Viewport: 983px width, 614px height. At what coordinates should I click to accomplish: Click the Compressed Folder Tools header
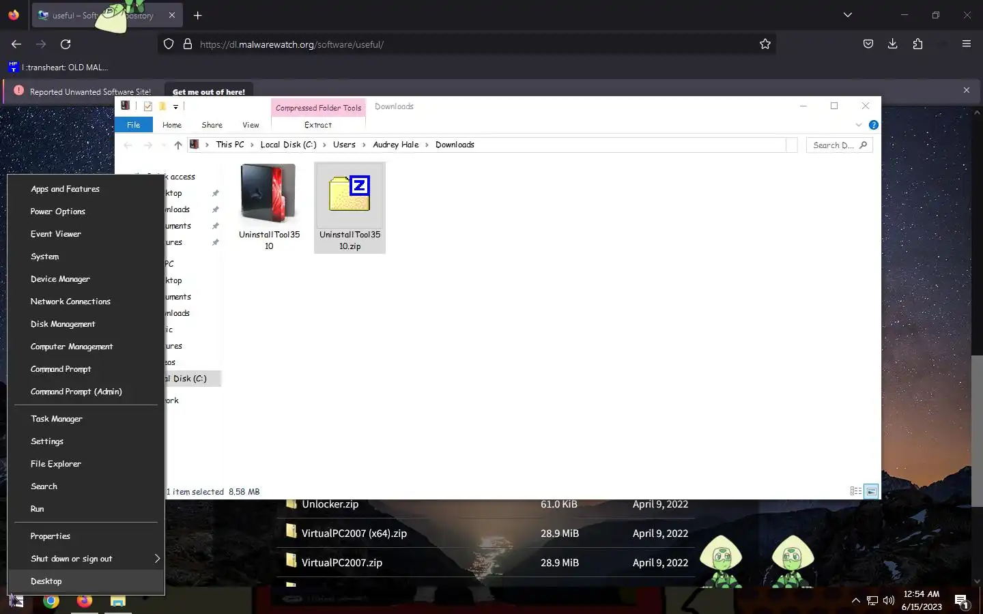pos(319,108)
